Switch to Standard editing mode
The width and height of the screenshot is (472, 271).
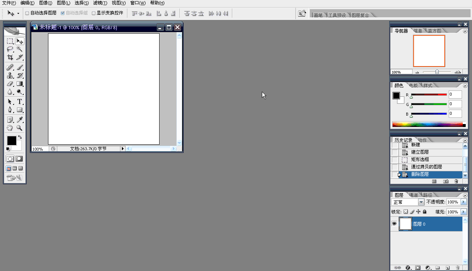point(10,159)
